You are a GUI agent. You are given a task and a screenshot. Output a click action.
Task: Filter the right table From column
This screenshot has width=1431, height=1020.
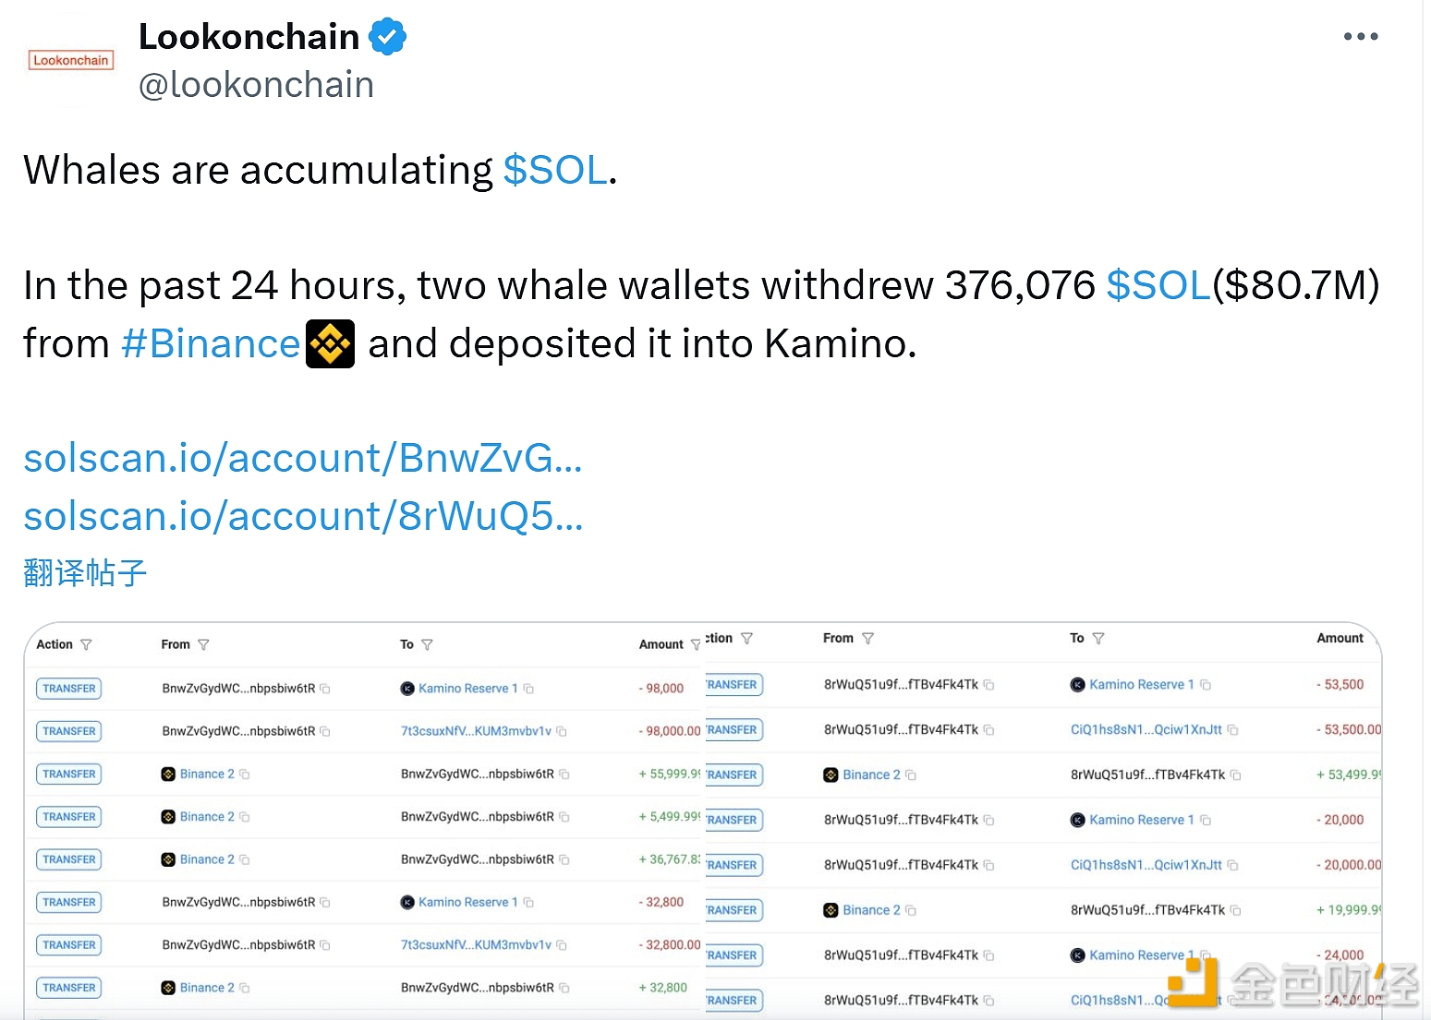click(x=867, y=638)
